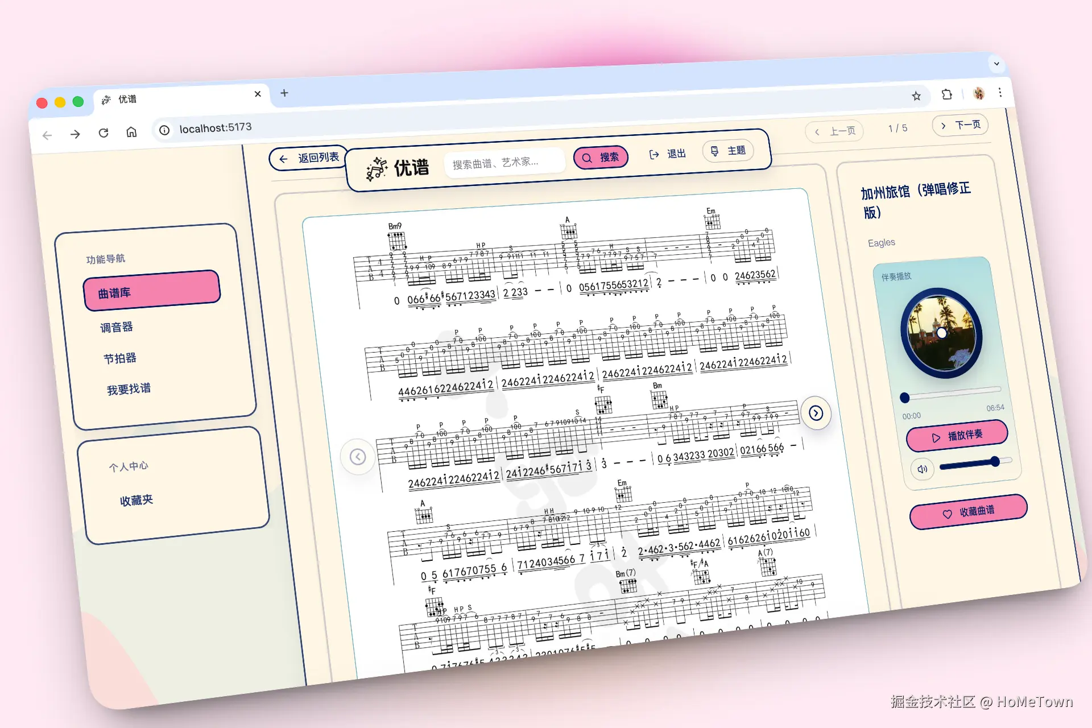The height and width of the screenshot is (728, 1092).
Task: Reload the page in browser
Action: (103, 133)
